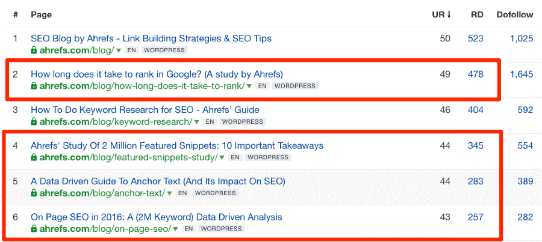542x242 pixels.
Task: Click the WORDPRESS badge on the on-page-seo row
Action: pyautogui.click(x=221, y=229)
